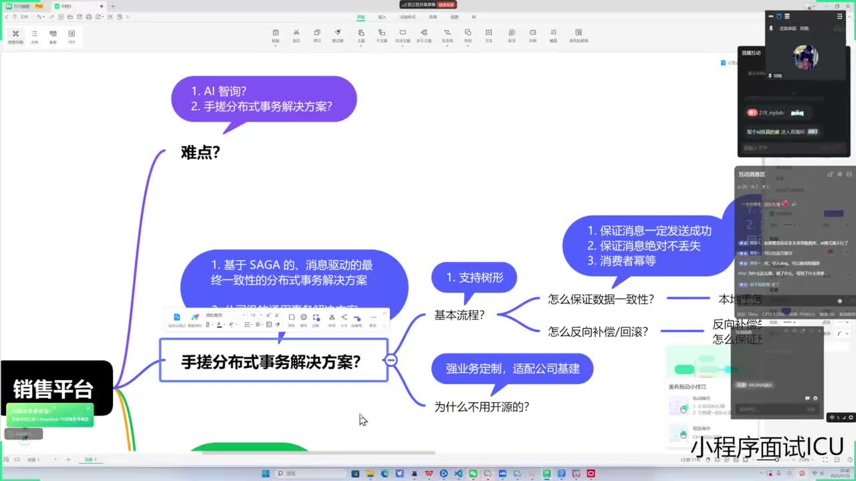Screen dimensions: 856x481
Task: Open a new document tab with plus button
Action: [x=112, y=6]
